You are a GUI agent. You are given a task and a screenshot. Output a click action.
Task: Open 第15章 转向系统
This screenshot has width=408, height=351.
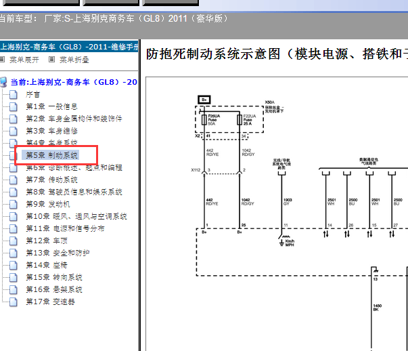click(x=54, y=278)
